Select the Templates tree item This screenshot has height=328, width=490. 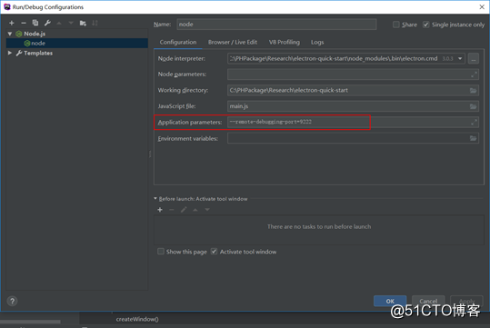[38, 53]
